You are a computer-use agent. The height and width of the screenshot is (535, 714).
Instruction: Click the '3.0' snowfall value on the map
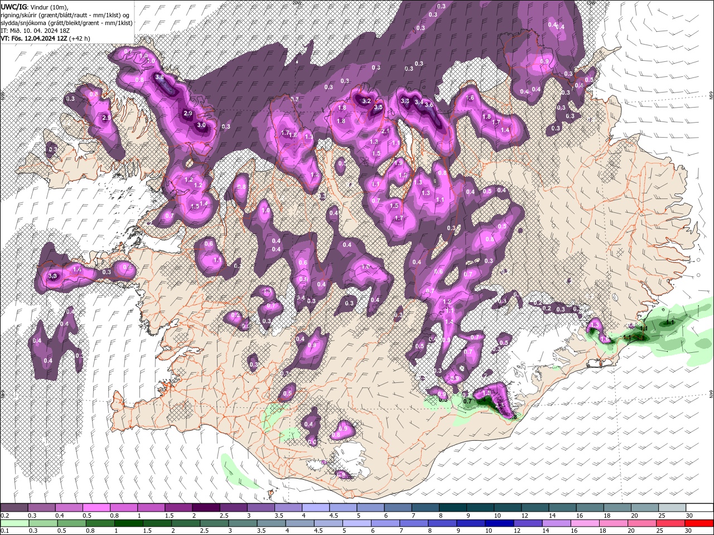pyautogui.click(x=201, y=125)
